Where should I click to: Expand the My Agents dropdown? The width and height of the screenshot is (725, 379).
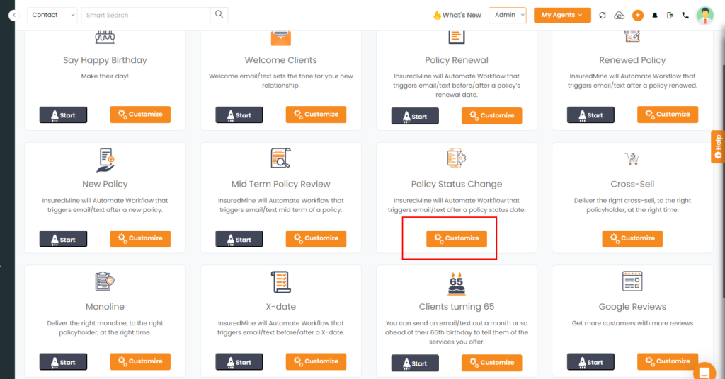pos(562,15)
